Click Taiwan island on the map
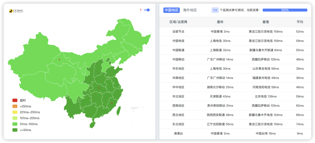This screenshot has width=315, height=143. [119, 111]
